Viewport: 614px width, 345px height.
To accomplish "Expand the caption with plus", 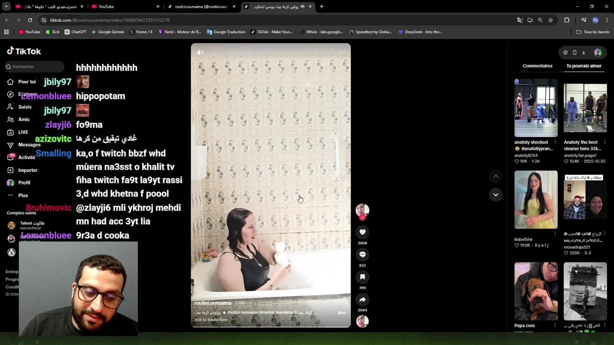I will pyautogui.click(x=342, y=312).
